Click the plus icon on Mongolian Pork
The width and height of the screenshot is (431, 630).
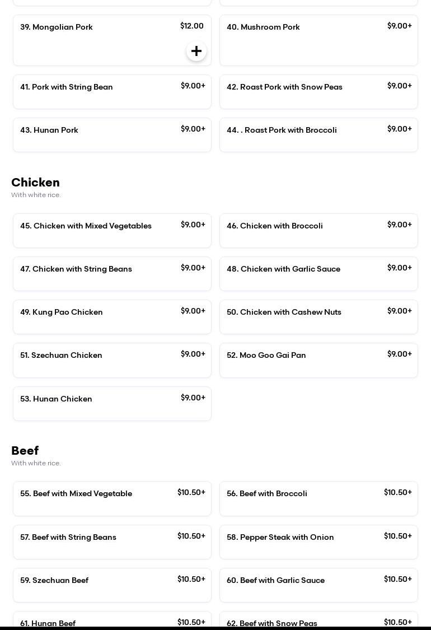196,51
